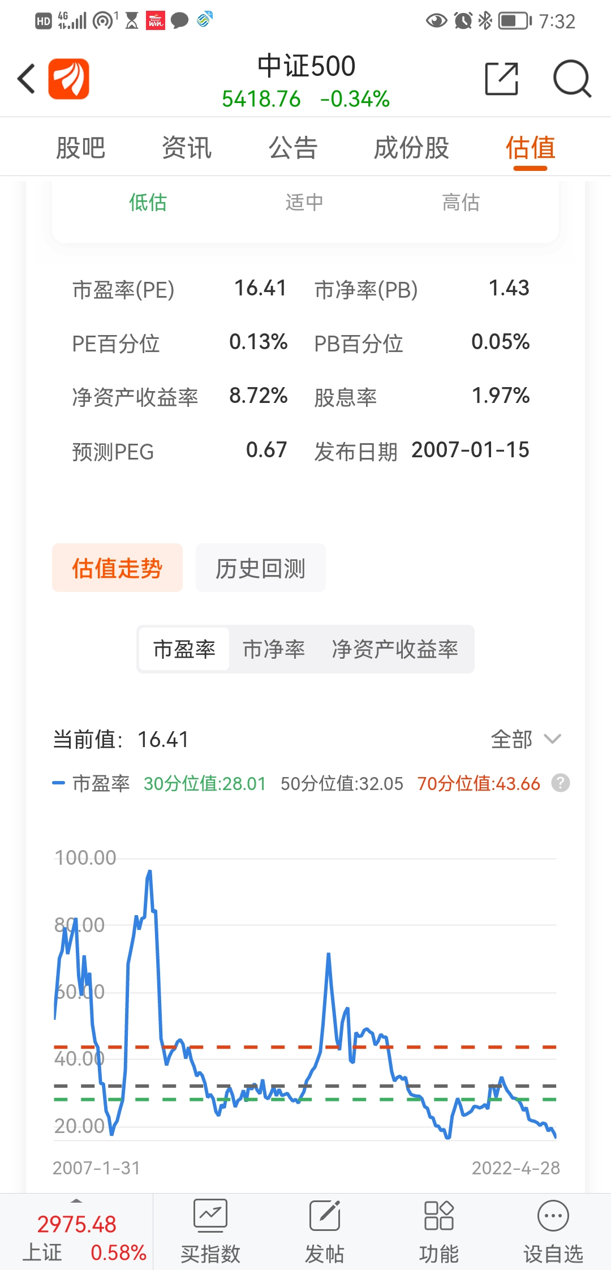Tap the share icon in header
The height and width of the screenshot is (1270, 611).
click(x=502, y=79)
